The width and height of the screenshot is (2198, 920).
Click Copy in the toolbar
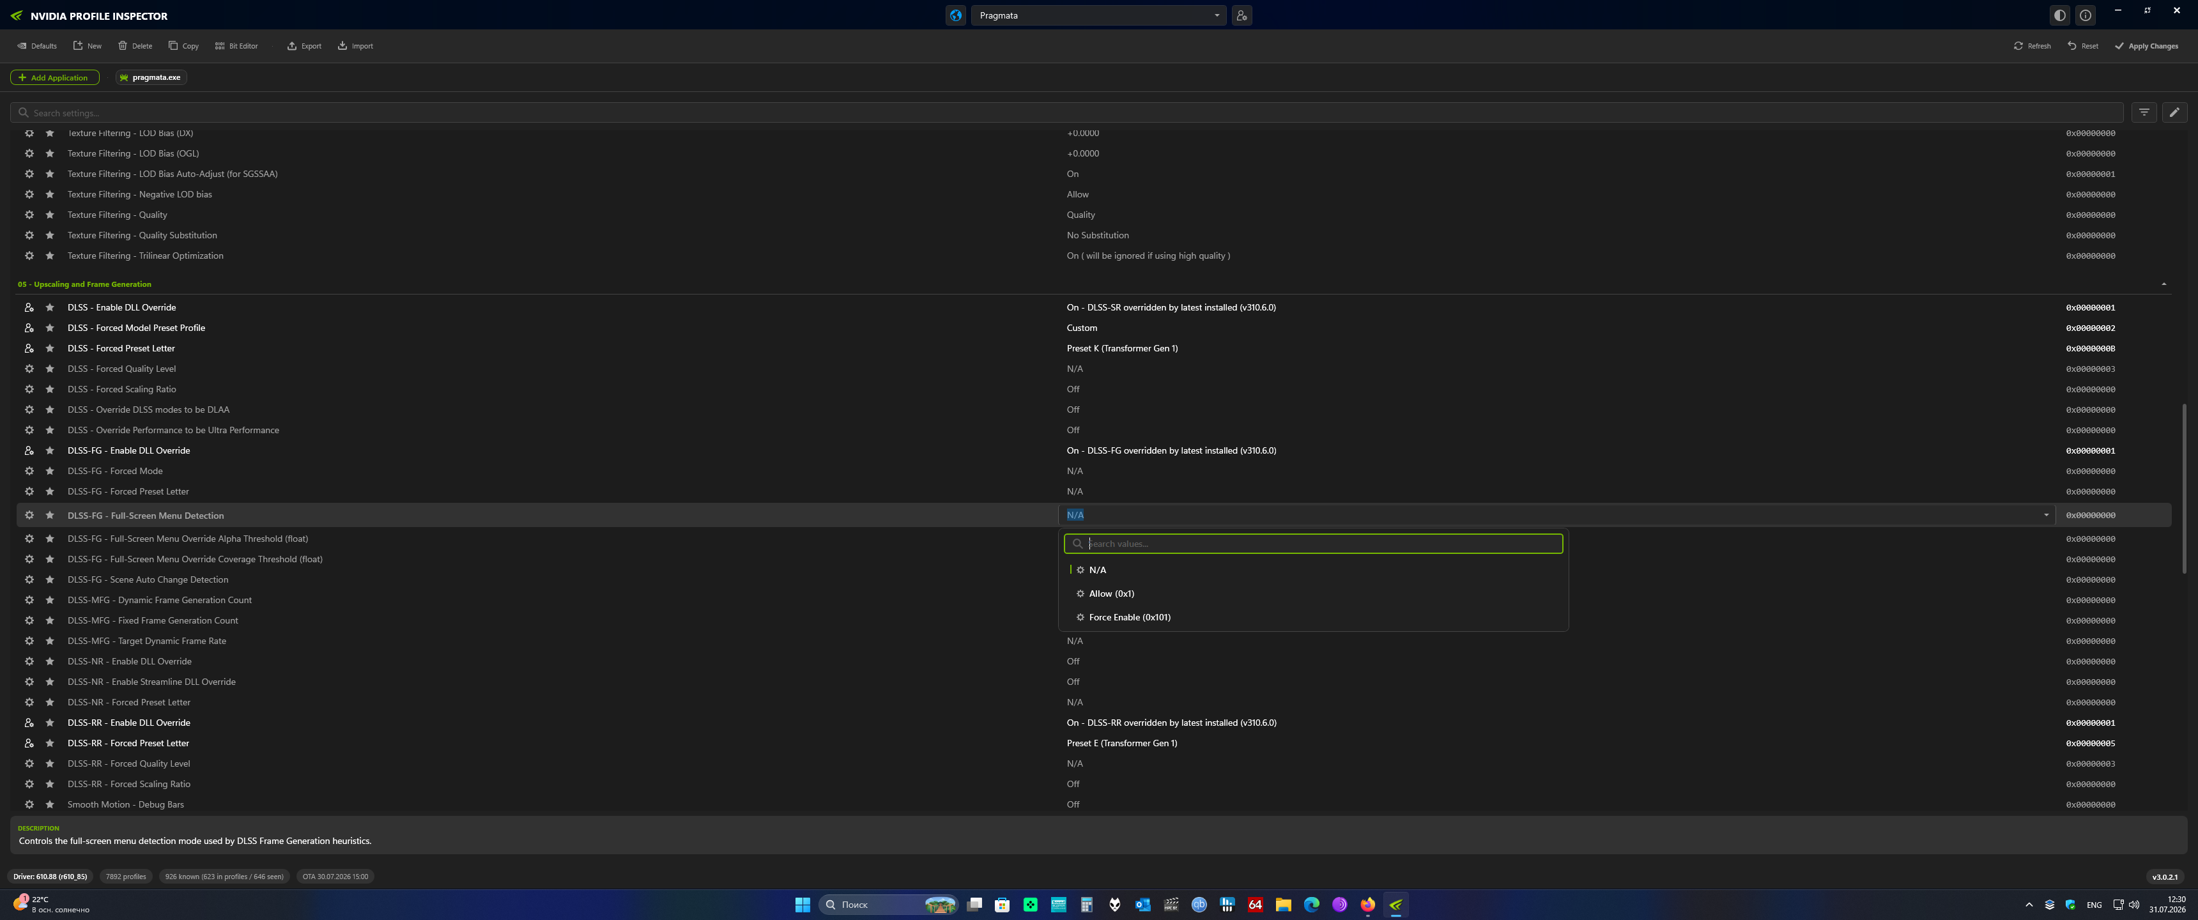[x=183, y=46]
